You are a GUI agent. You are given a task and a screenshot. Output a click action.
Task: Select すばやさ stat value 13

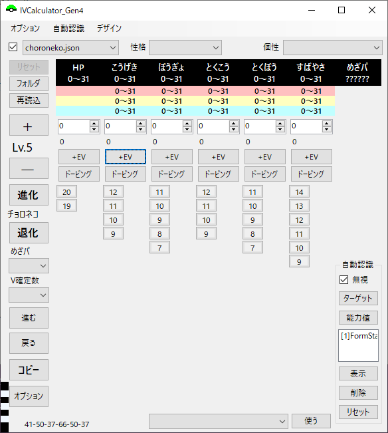(299, 206)
